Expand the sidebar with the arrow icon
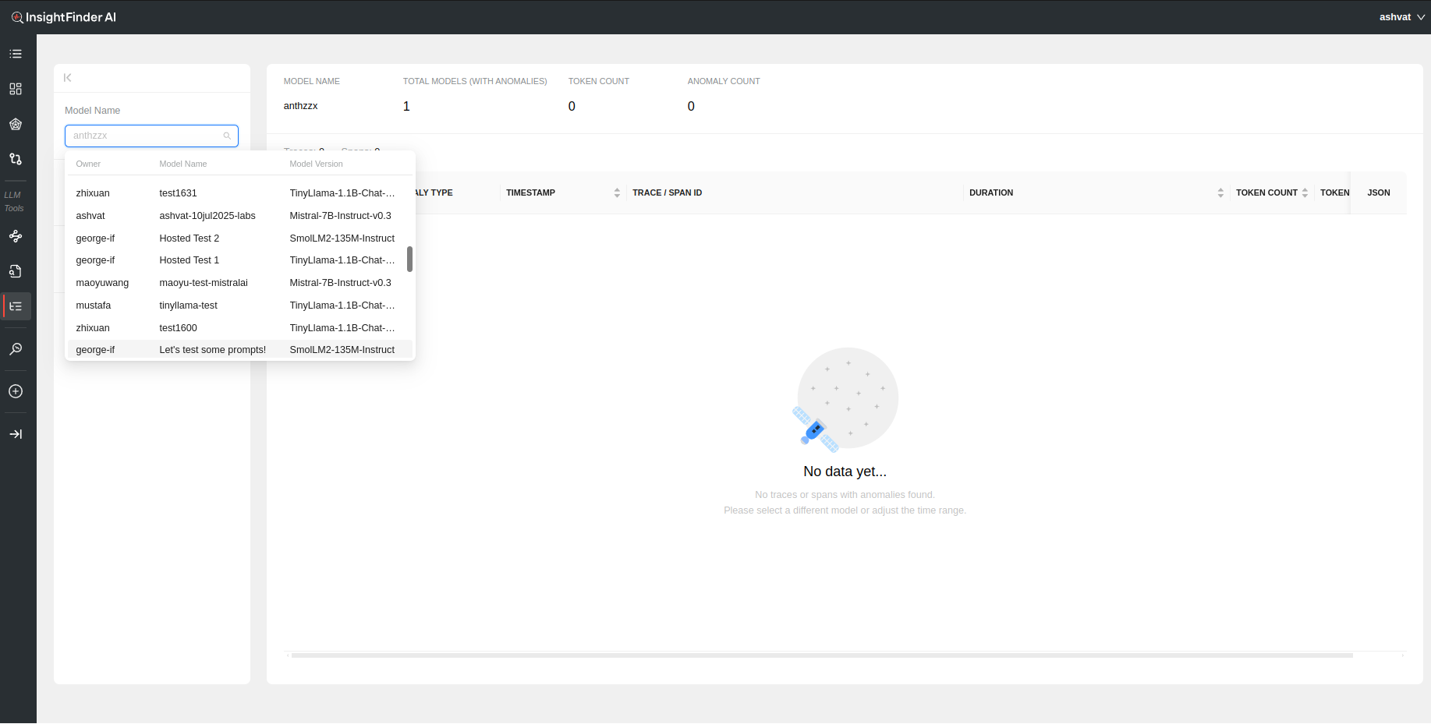The height and width of the screenshot is (724, 1431). coord(16,434)
